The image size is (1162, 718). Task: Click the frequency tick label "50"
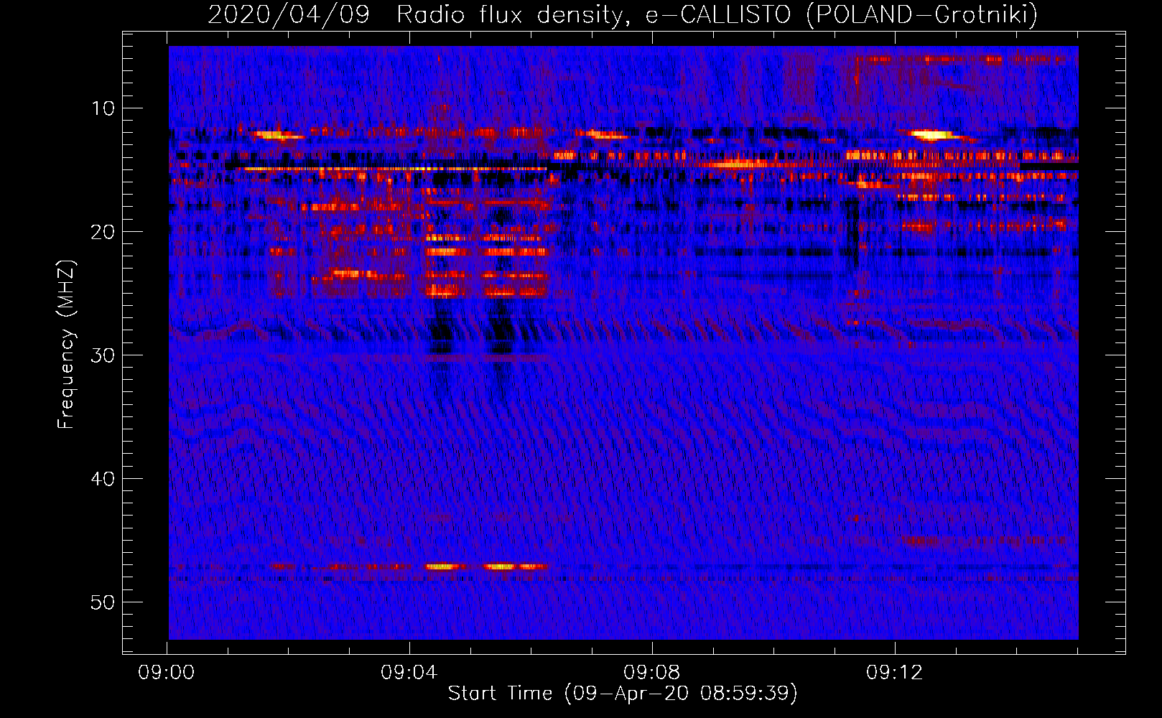103,602
